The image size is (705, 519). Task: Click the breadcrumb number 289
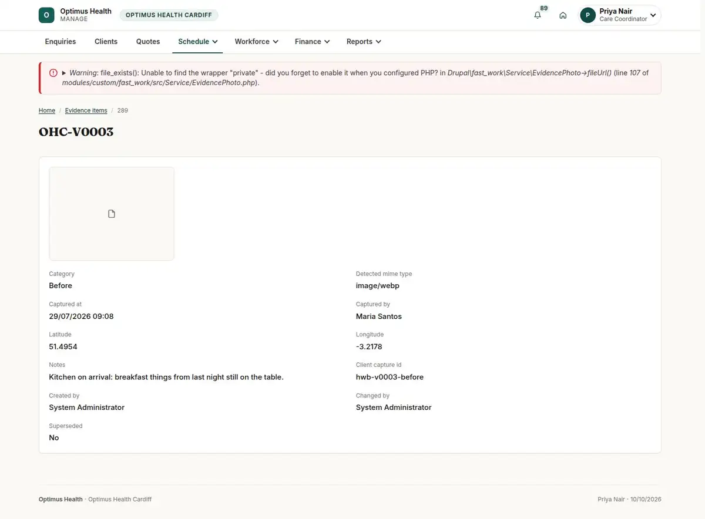click(x=123, y=110)
